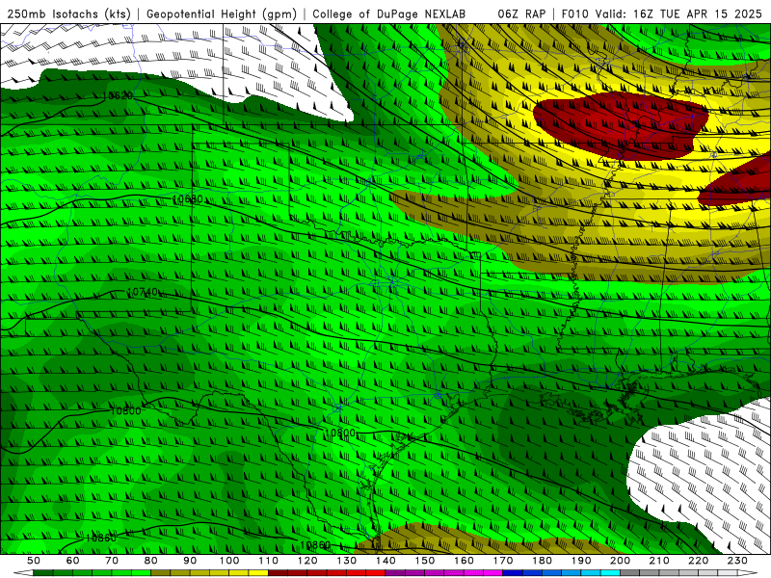Click the '06Z RAP' model run label
The width and height of the screenshot is (771, 578).
[x=521, y=14]
